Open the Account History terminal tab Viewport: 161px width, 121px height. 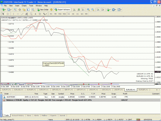[x=18, y=115]
